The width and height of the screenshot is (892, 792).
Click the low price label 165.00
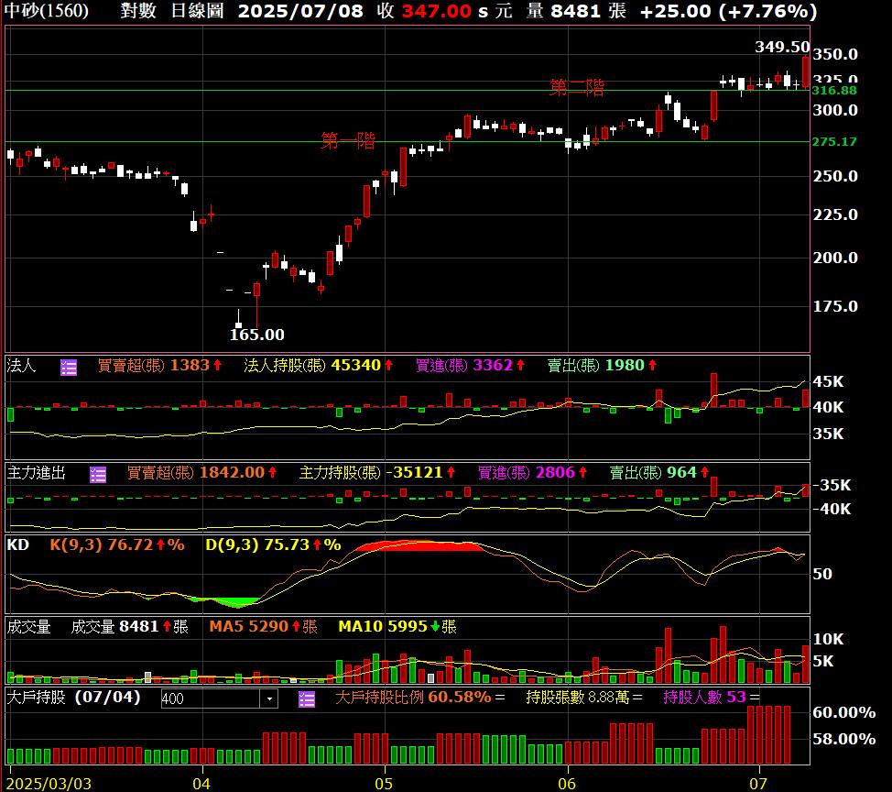[x=256, y=335]
